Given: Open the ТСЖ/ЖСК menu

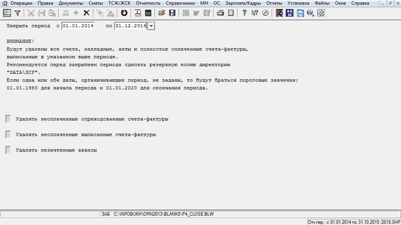Looking at the screenshot, I should (x=119, y=4).
